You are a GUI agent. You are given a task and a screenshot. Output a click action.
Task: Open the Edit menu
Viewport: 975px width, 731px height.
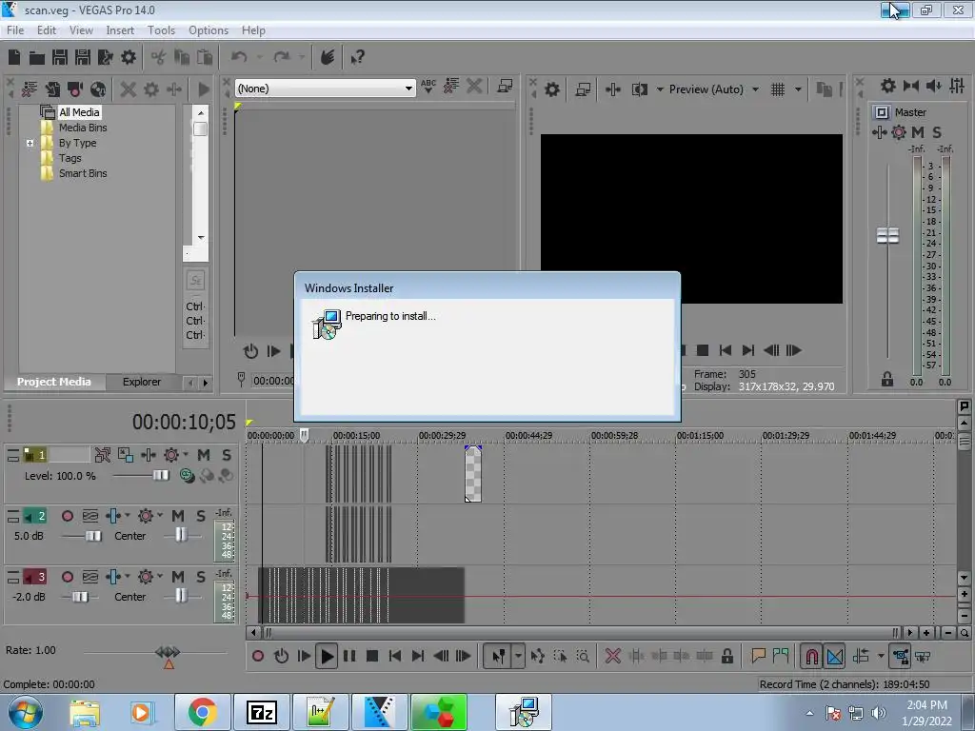tap(46, 30)
